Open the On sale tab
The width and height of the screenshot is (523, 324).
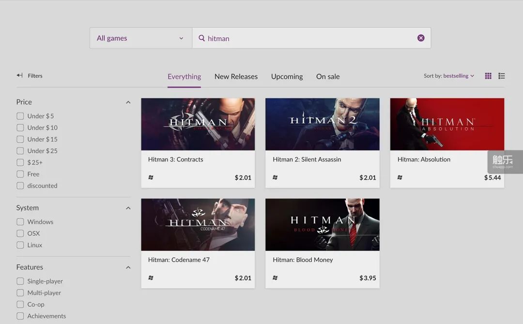[x=328, y=77]
